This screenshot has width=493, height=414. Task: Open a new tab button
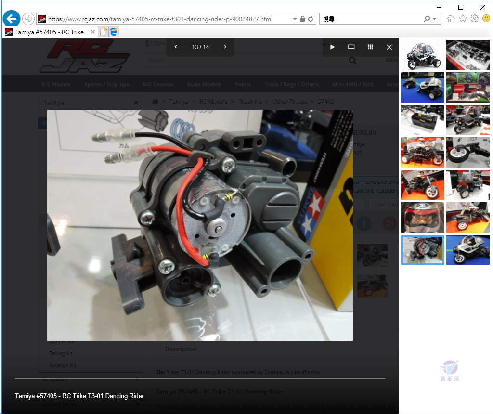(x=103, y=32)
